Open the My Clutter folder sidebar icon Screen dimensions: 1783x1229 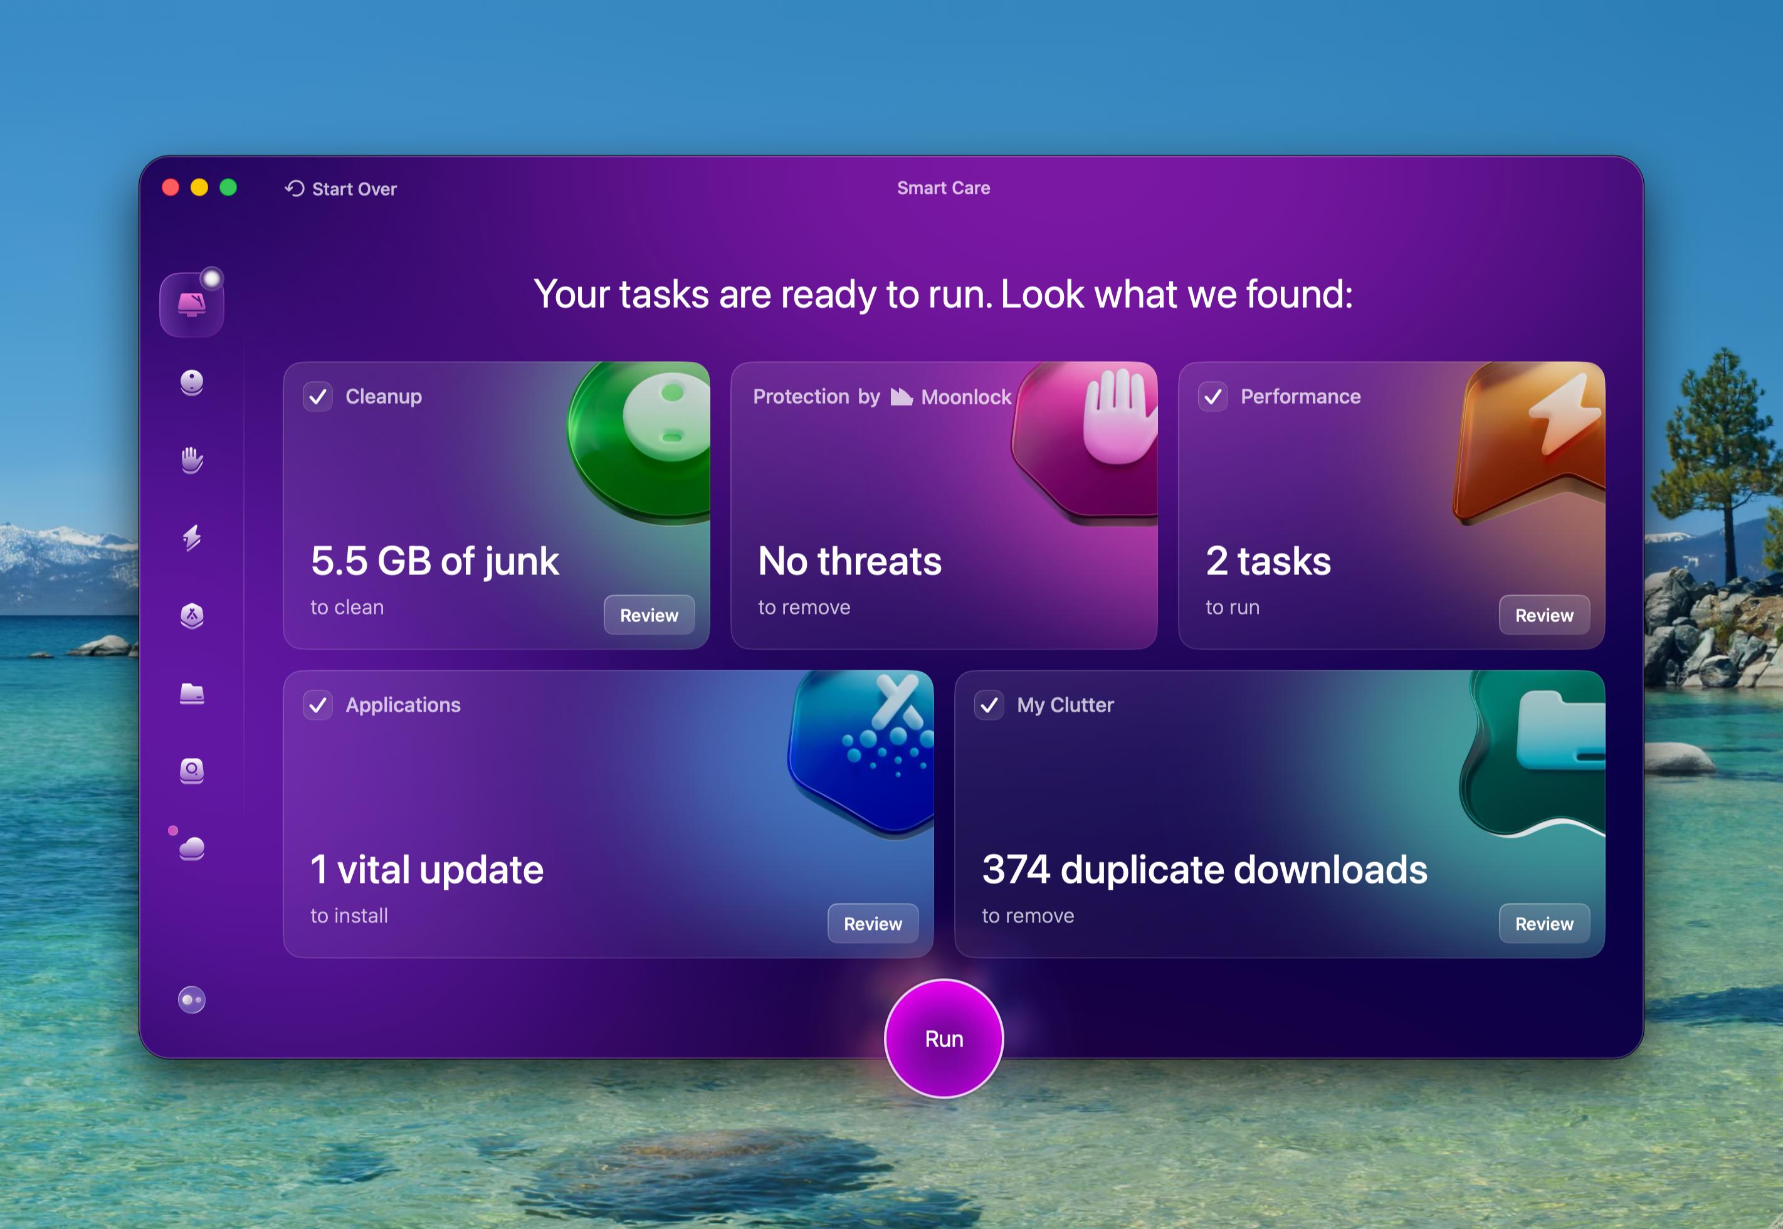point(191,693)
